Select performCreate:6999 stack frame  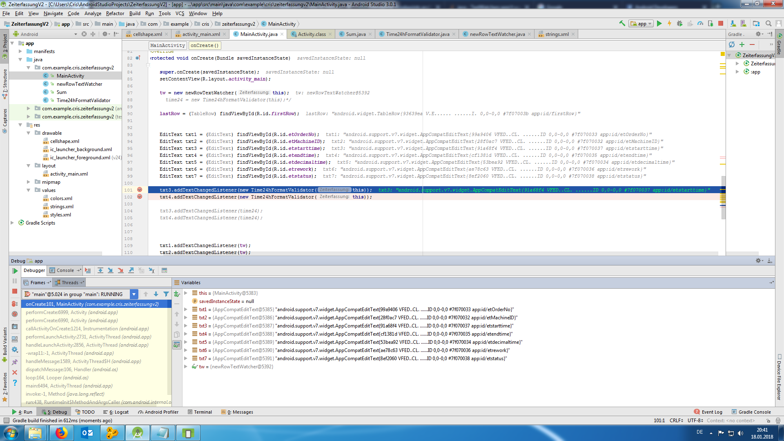point(71,312)
